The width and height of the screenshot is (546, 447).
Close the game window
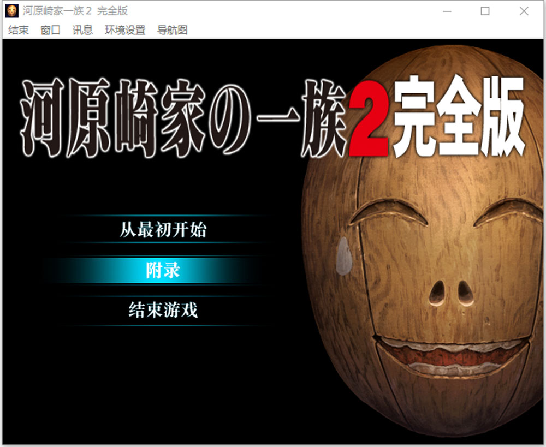tap(524, 11)
